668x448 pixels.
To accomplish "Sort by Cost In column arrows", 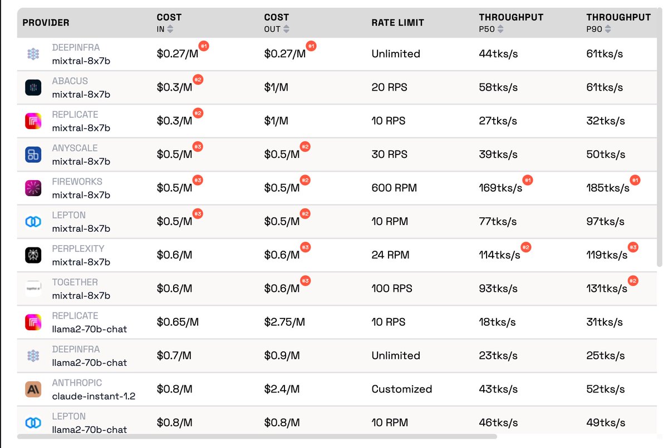I will [x=170, y=29].
